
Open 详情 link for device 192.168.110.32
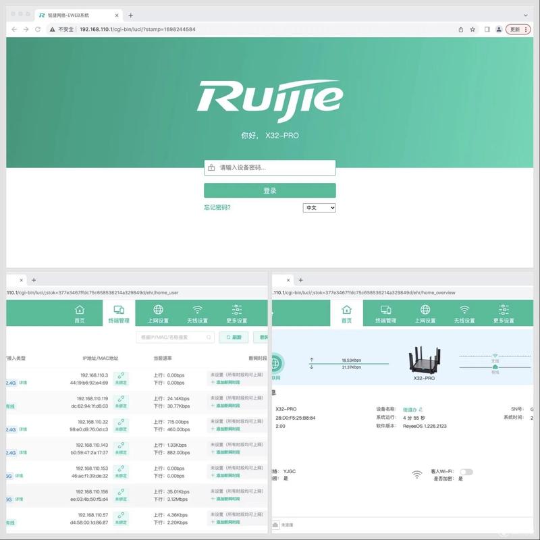click(23, 429)
